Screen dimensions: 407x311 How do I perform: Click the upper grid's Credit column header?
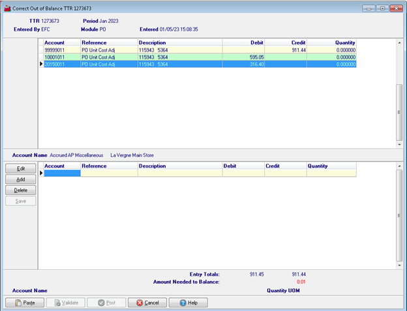coord(286,42)
